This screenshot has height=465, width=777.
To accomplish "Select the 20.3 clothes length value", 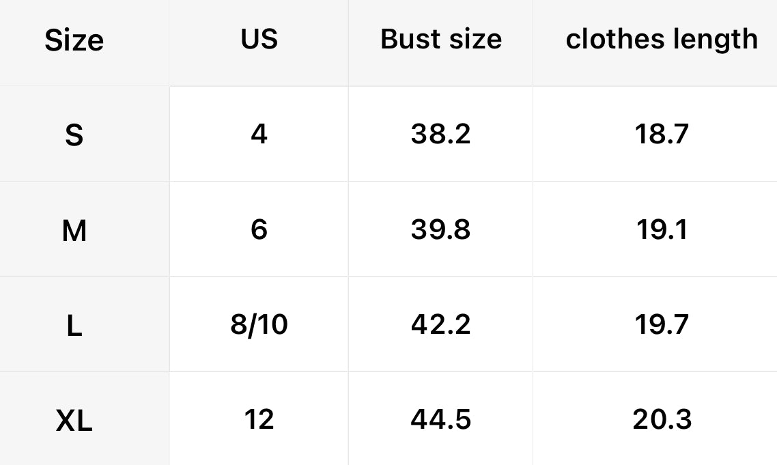I will 661,419.
